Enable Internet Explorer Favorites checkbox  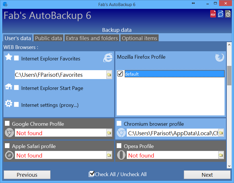coord(17,58)
